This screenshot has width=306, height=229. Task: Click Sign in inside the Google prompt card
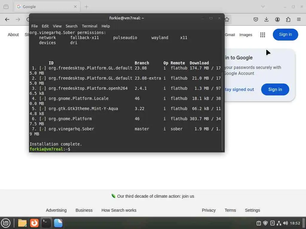pos(275,89)
